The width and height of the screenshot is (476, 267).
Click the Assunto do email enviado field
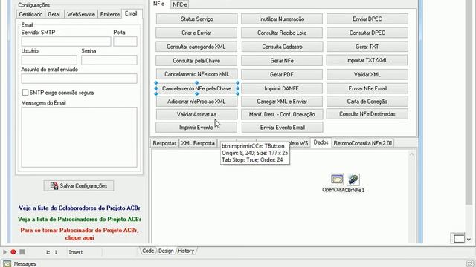click(80, 79)
